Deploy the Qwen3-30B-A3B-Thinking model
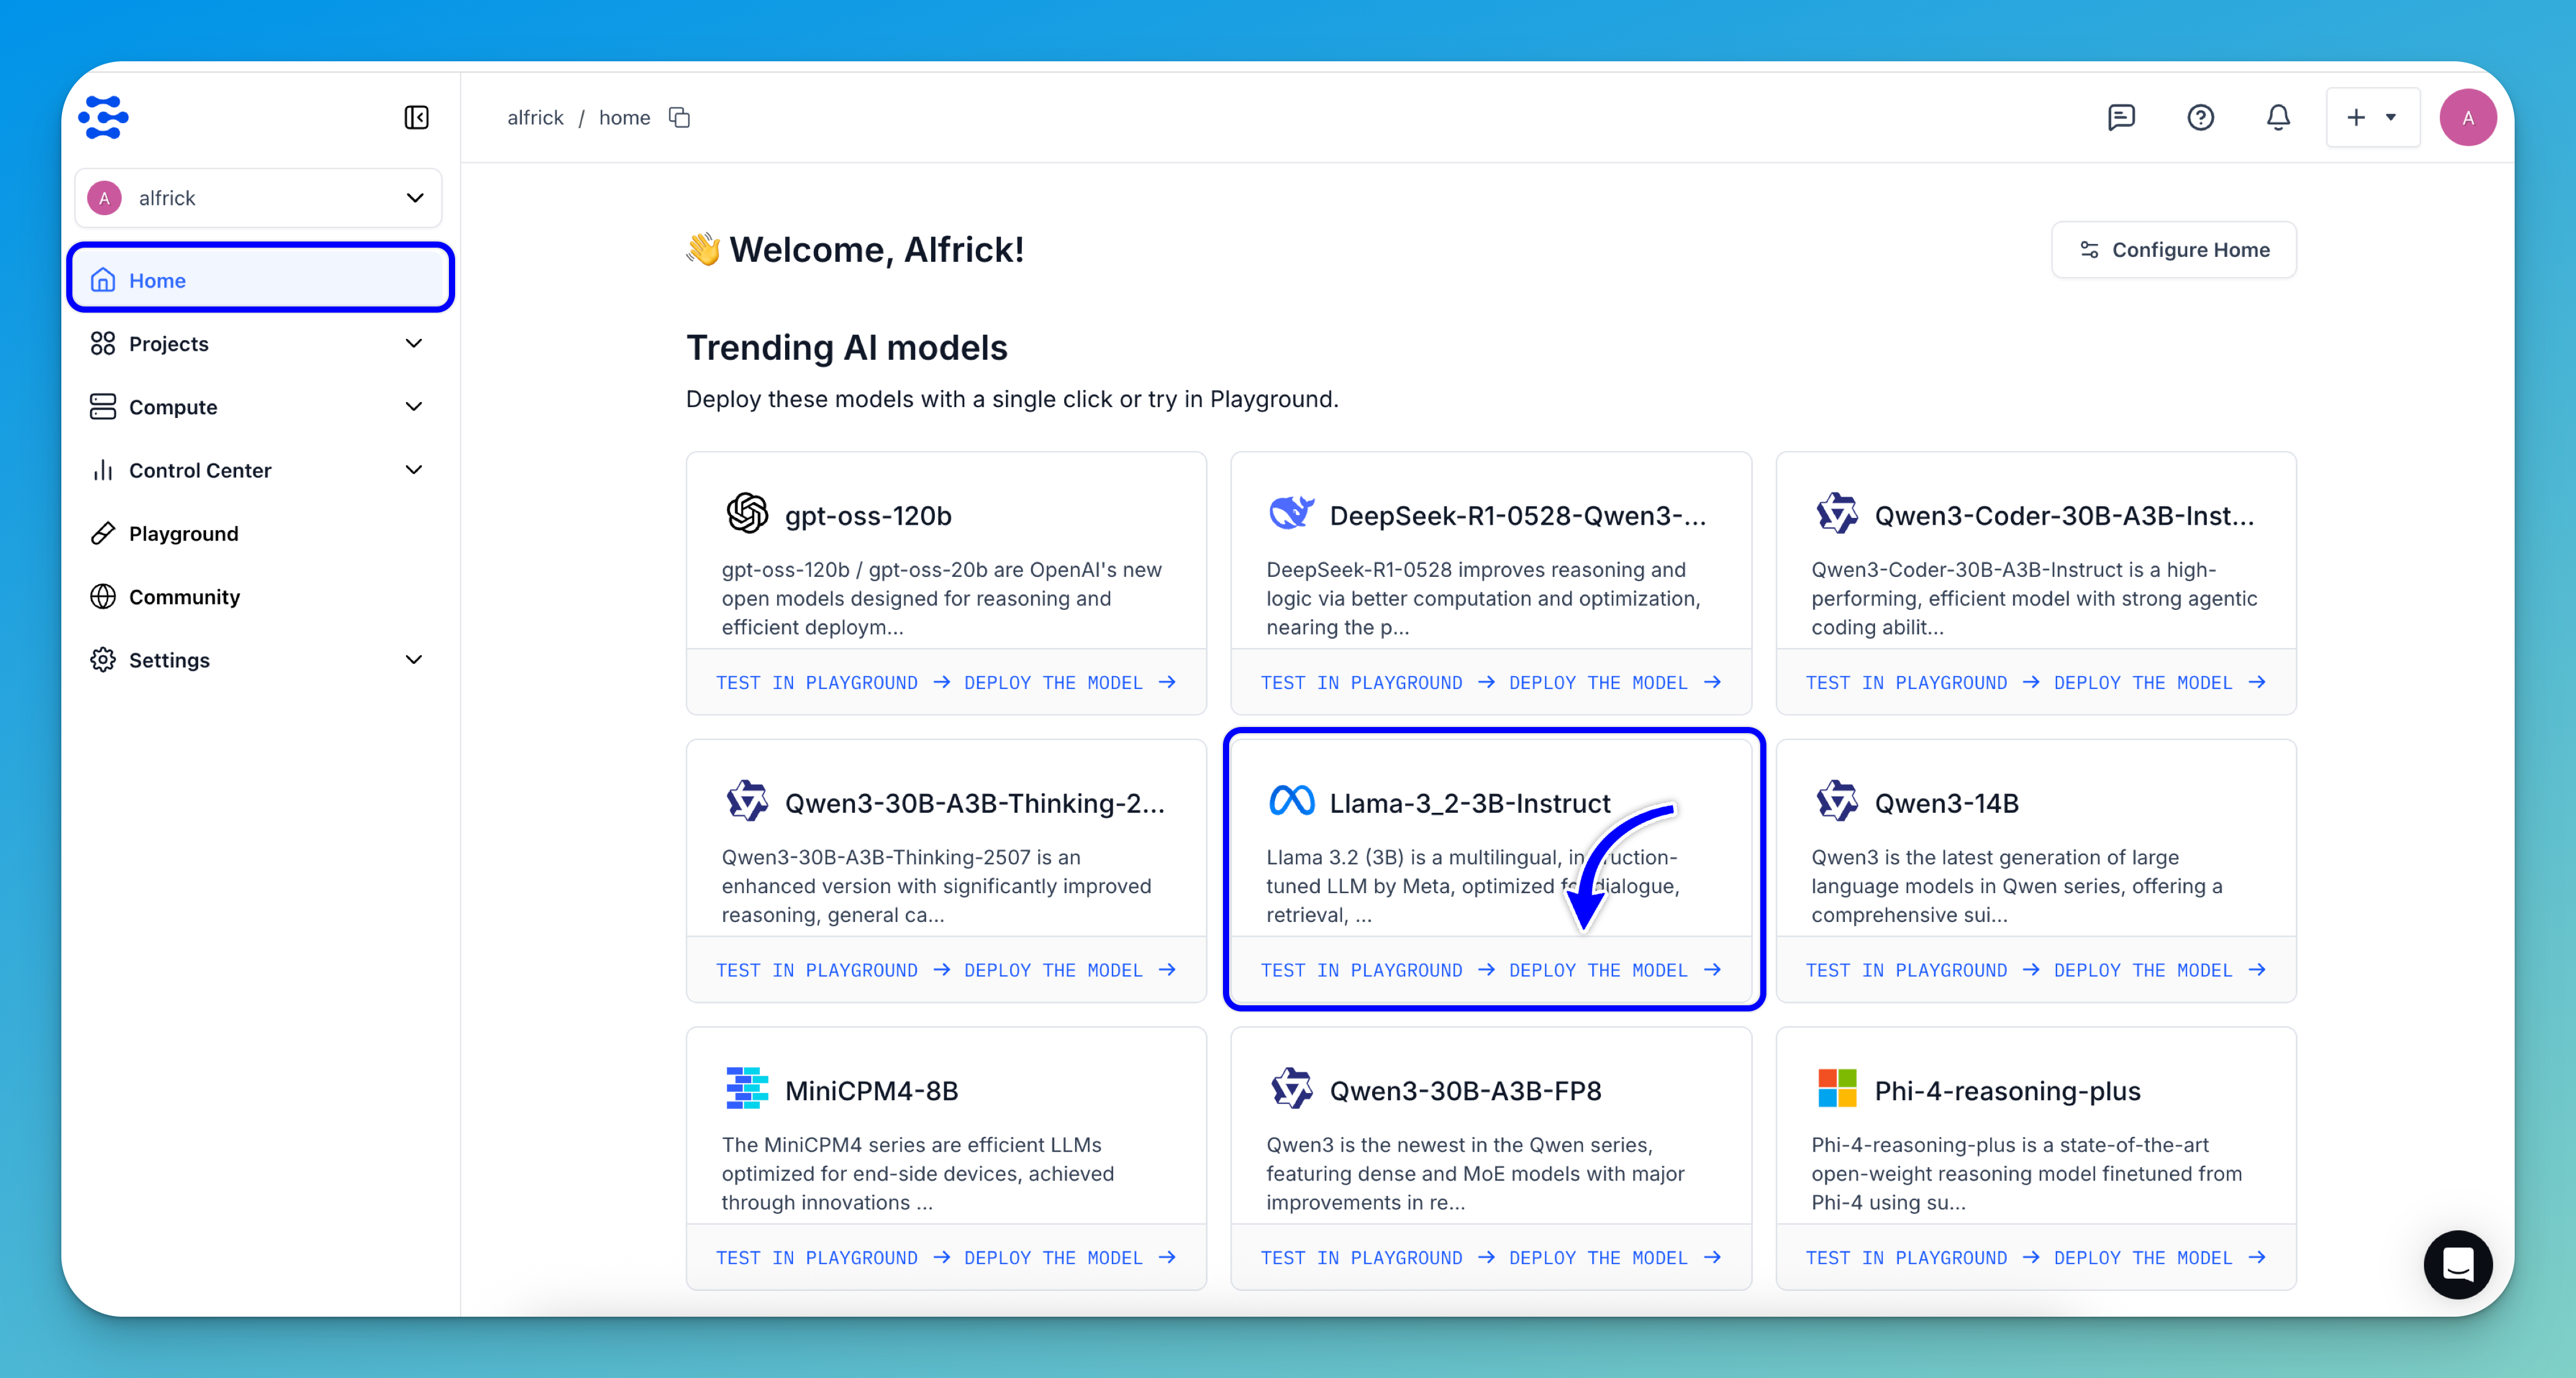The width and height of the screenshot is (2576, 1378). coord(1070,970)
